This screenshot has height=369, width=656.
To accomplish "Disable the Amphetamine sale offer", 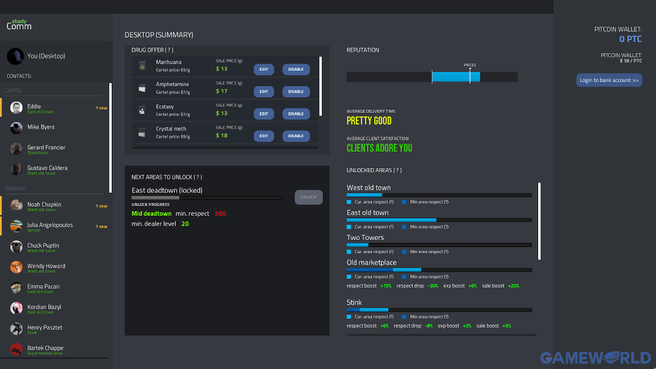I will (x=296, y=92).
